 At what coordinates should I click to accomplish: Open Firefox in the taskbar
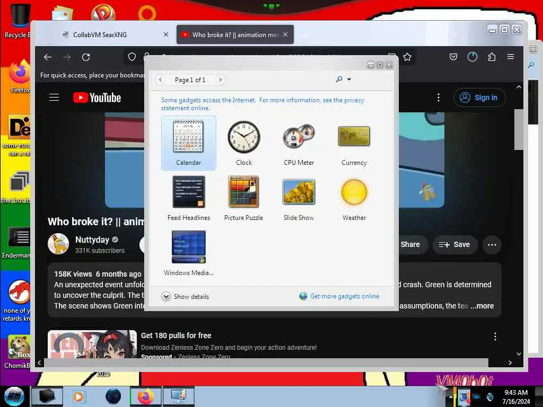coord(146,396)
